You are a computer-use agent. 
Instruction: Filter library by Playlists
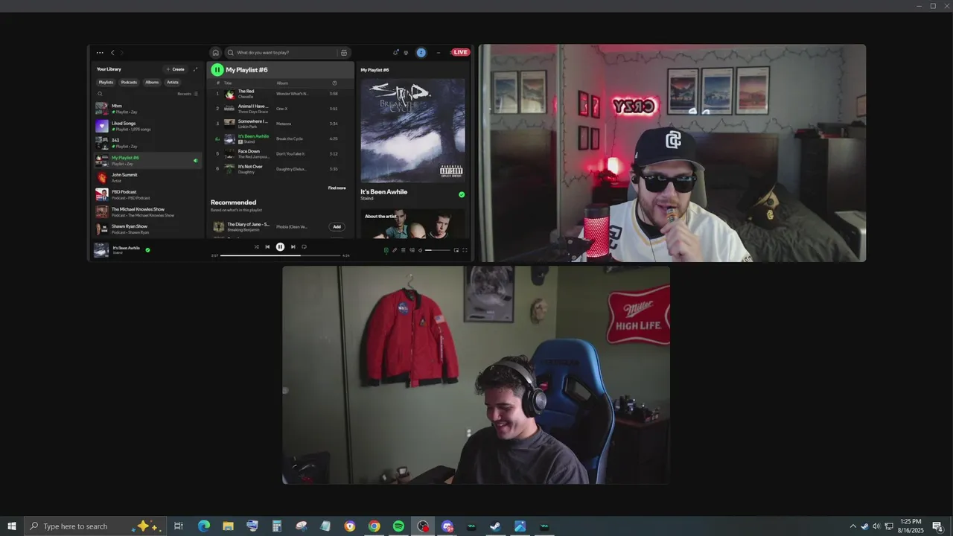pos(106,83)
